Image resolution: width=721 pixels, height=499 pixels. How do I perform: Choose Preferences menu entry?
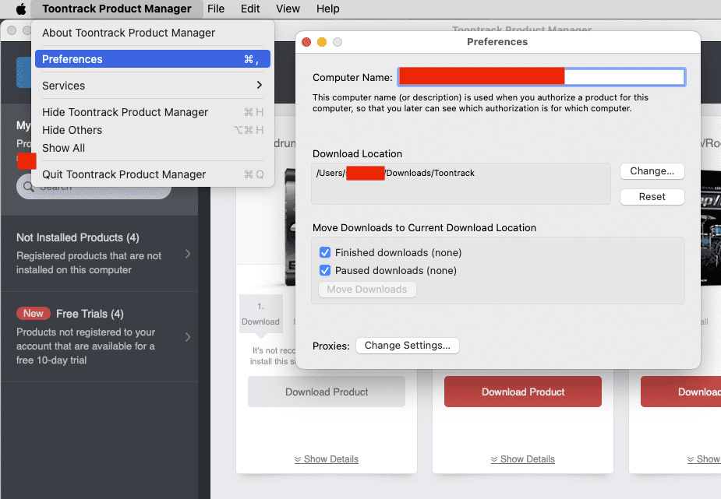152,59
